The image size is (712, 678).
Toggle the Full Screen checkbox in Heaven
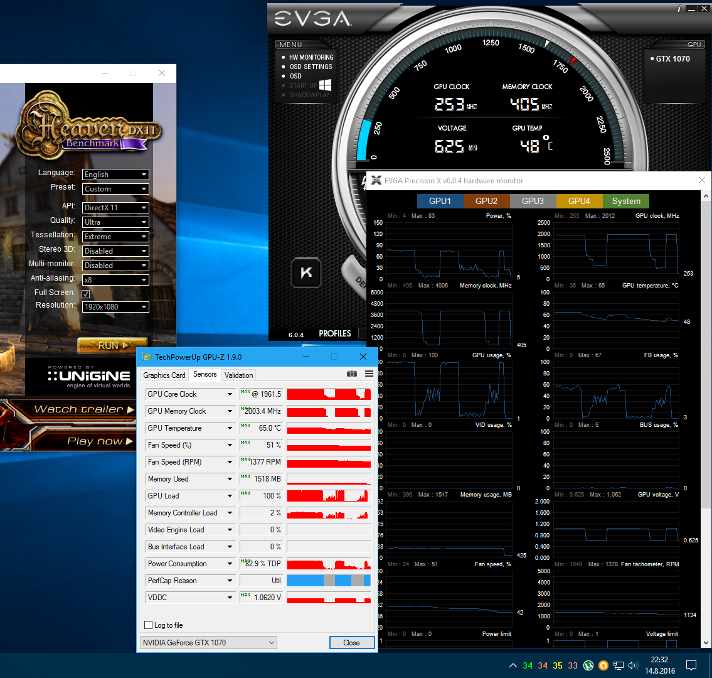point(86,294)
